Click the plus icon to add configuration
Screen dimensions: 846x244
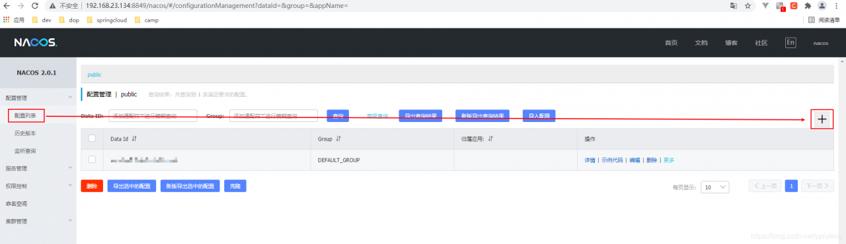822,119
